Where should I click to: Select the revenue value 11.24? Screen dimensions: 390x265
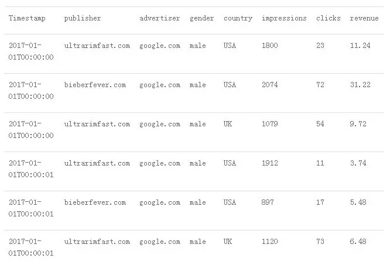(360, 46)
